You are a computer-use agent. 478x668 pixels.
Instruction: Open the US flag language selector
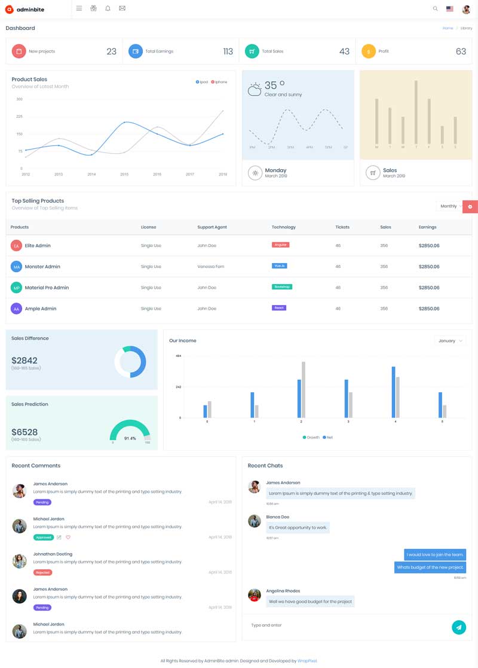point(449,8)
